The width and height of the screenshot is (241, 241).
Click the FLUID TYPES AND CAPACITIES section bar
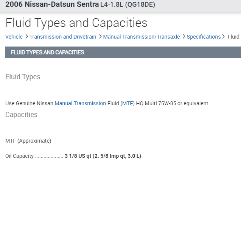coord(123,52)
